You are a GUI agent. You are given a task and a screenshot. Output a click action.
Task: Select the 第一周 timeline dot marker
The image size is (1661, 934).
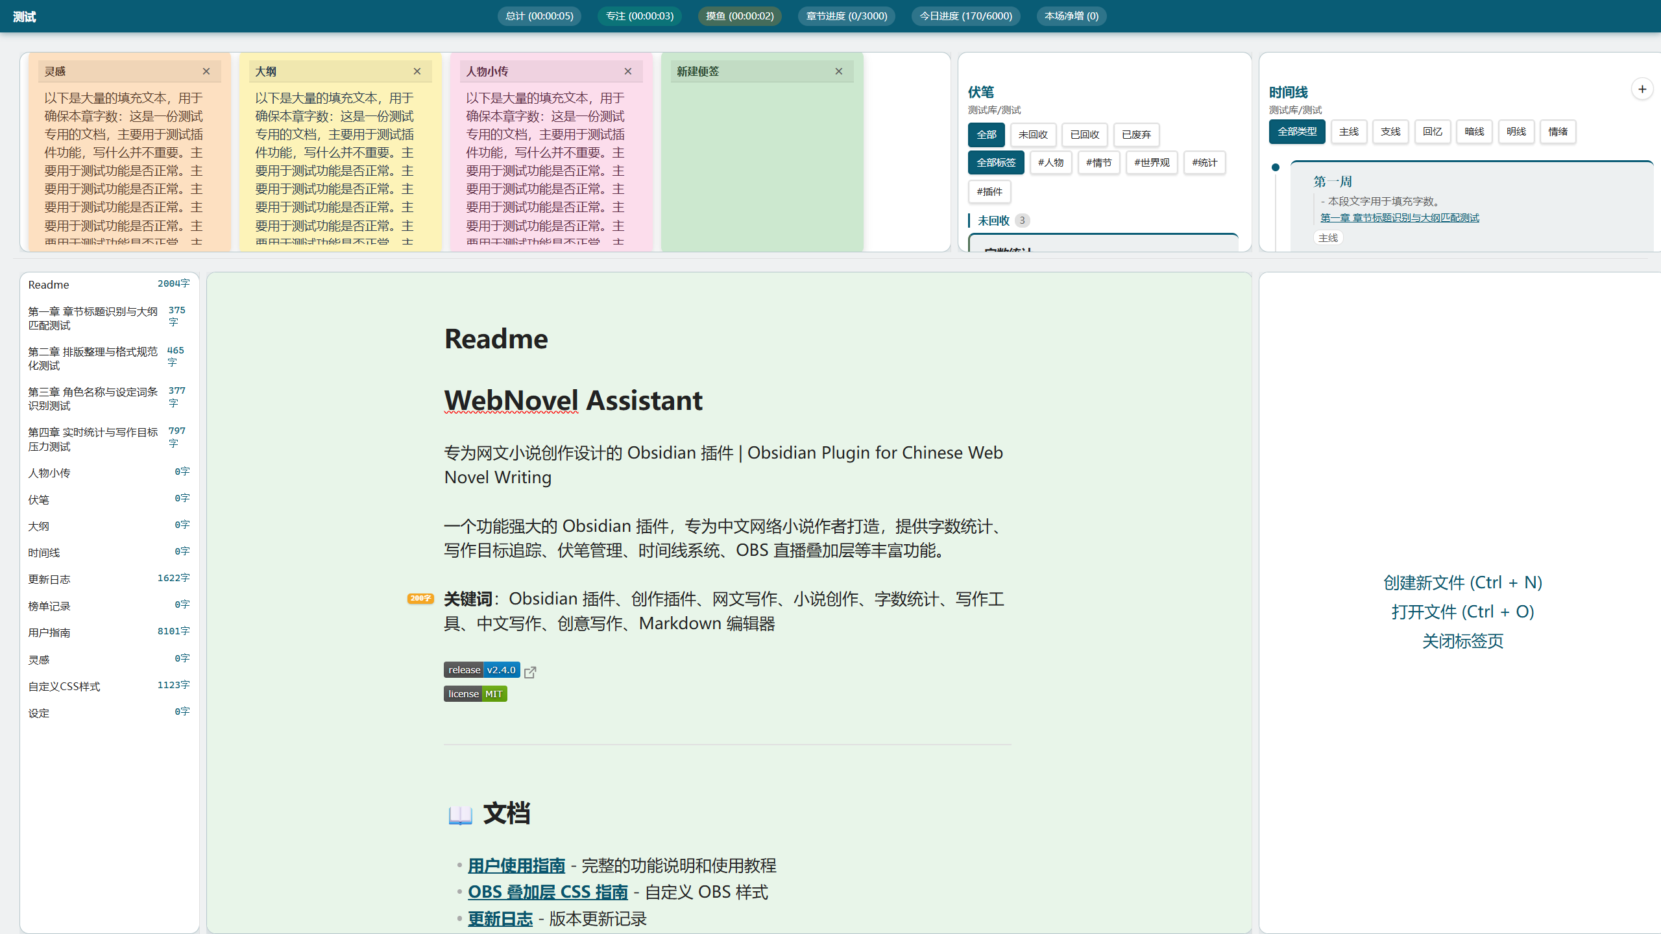(1276, 167)
